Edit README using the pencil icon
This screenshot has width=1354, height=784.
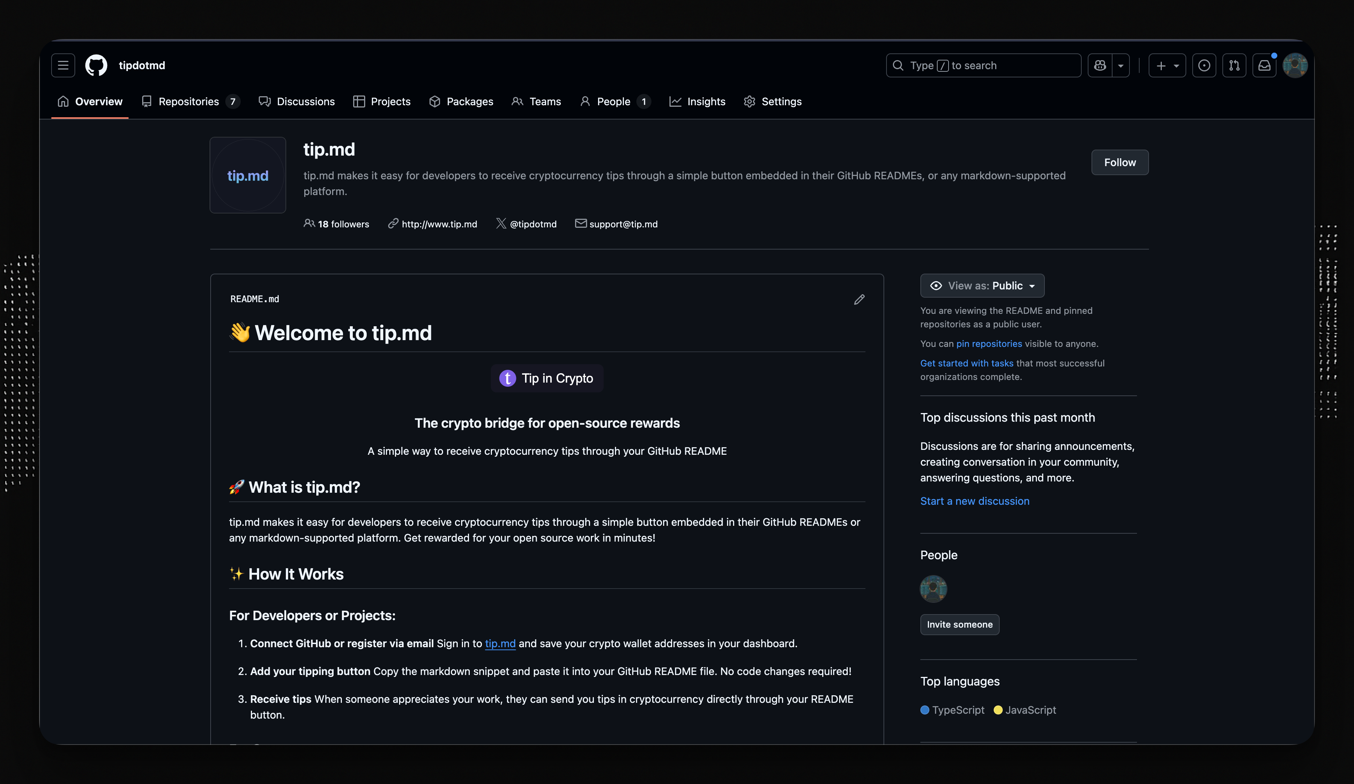(859, 300)
